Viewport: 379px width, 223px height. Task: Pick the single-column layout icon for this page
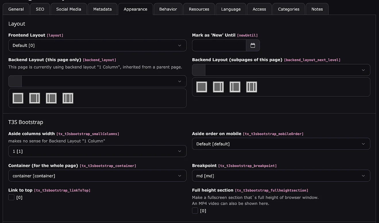(18, 98)
